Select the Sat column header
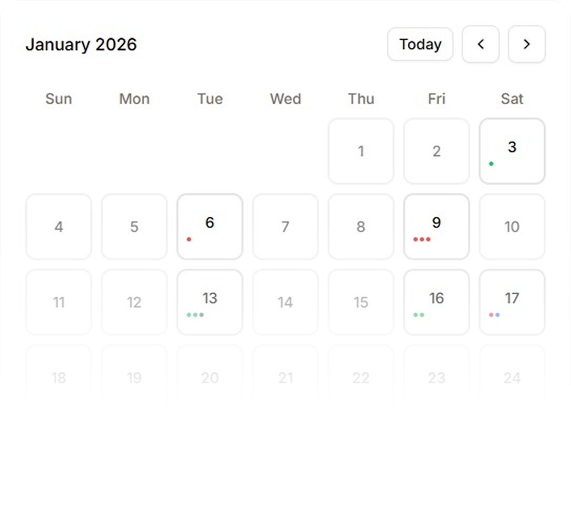Viewport: 571px width, 508px height. tap(512, 99)
